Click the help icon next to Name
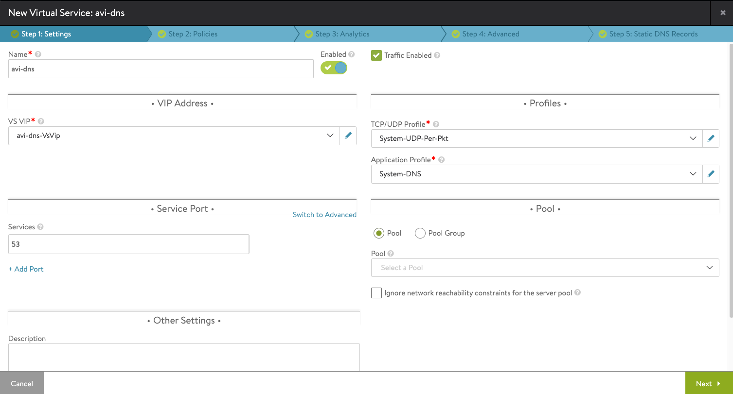Viewport: 733px width, 394px height. 38,54
